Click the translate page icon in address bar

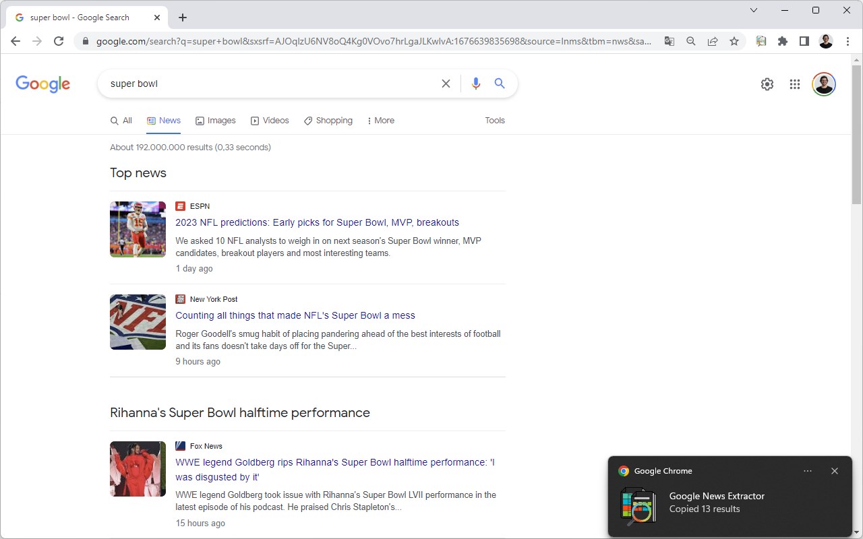669,41
